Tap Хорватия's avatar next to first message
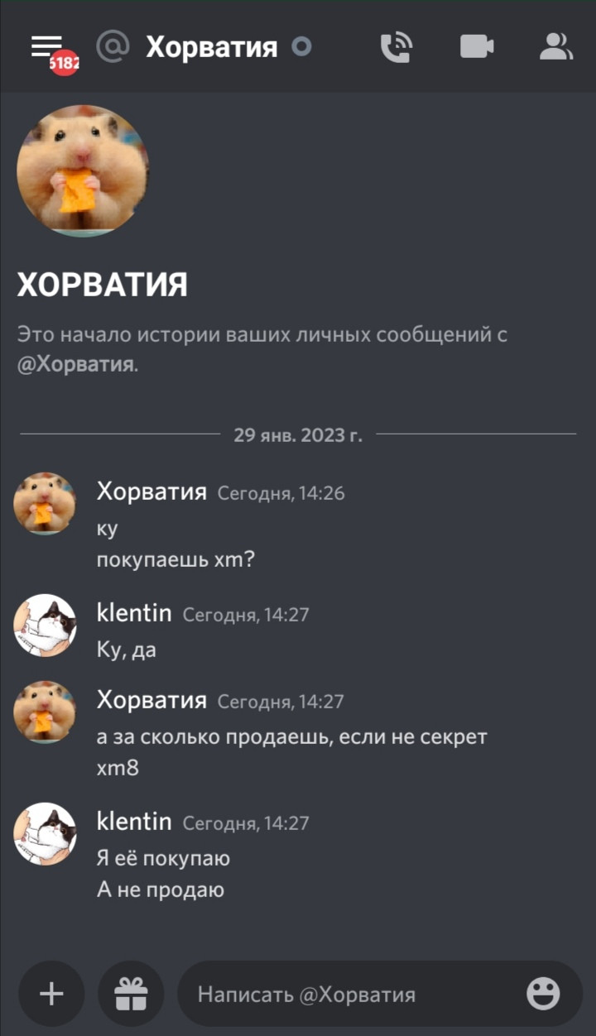 tap(45, 503)
